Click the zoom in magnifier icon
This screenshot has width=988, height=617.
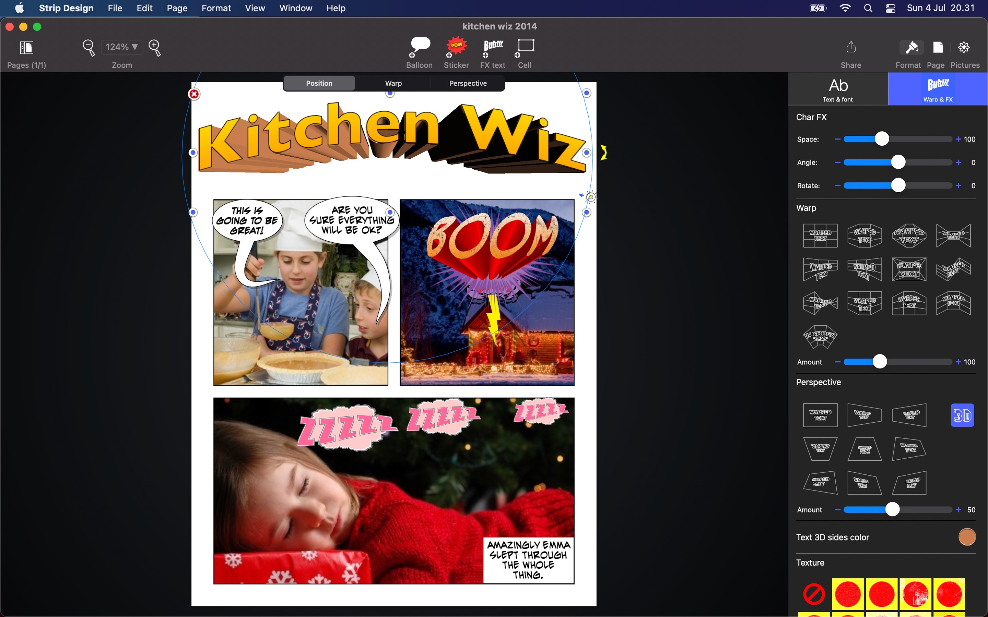pos(155,47)
